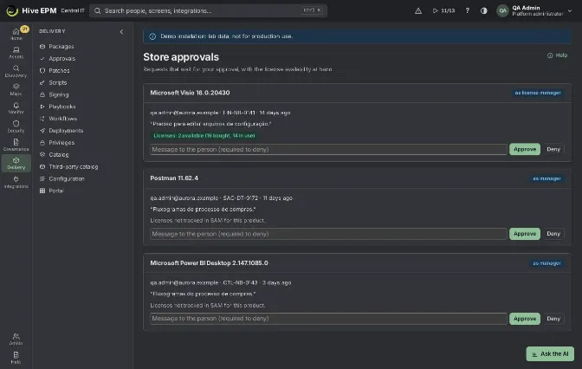The width and height of the screenshot is (582, 369).
Task: Open Approvals in the Delivery menu
Action: click(62, 59)
